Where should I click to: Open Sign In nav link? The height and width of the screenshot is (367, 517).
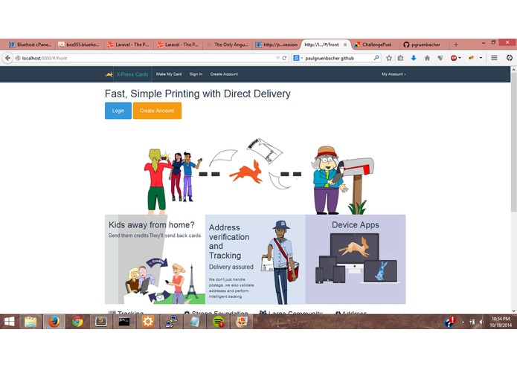pyautogui.click(x=196, y=74)
